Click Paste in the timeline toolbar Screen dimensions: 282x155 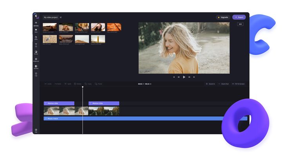(x=98, y=84)
